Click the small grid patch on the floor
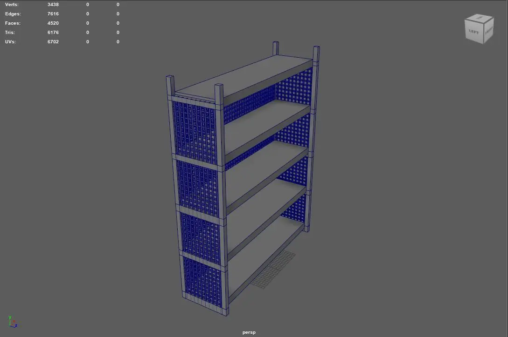 click(274, 269)
